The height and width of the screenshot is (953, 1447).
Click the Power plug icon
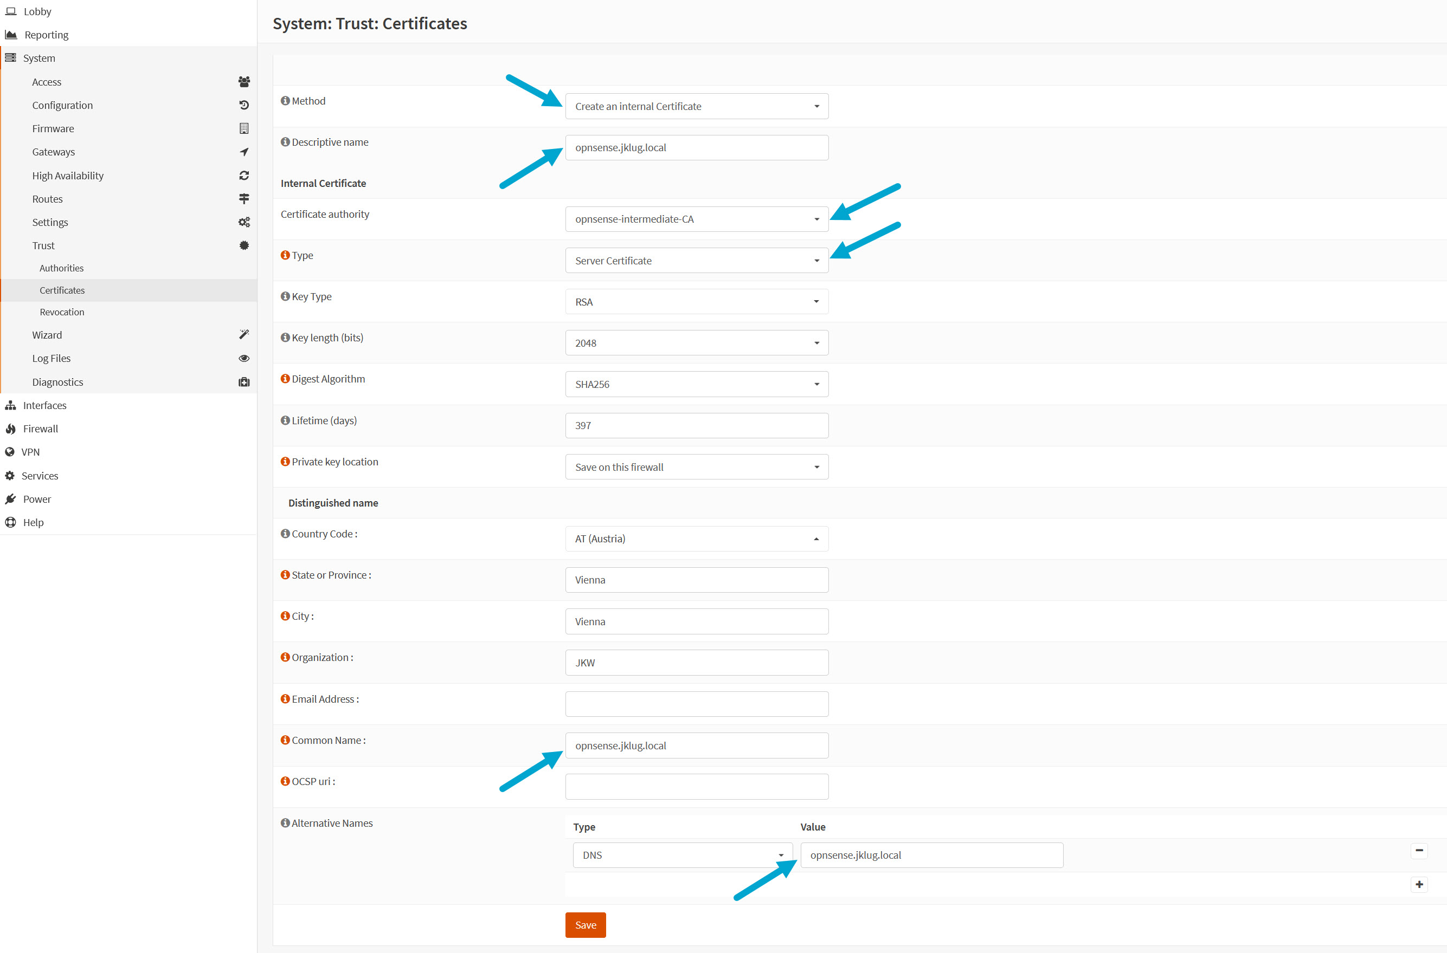point(10,499)
